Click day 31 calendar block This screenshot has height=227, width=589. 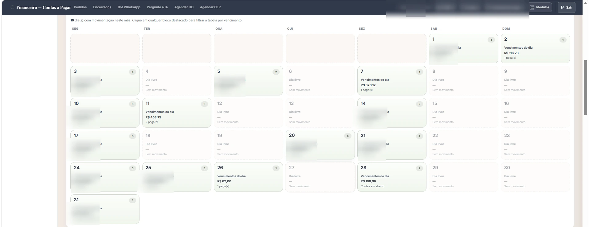point(105,209)
